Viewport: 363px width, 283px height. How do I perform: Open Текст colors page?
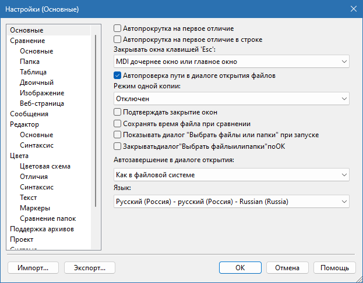click(28, 198)
